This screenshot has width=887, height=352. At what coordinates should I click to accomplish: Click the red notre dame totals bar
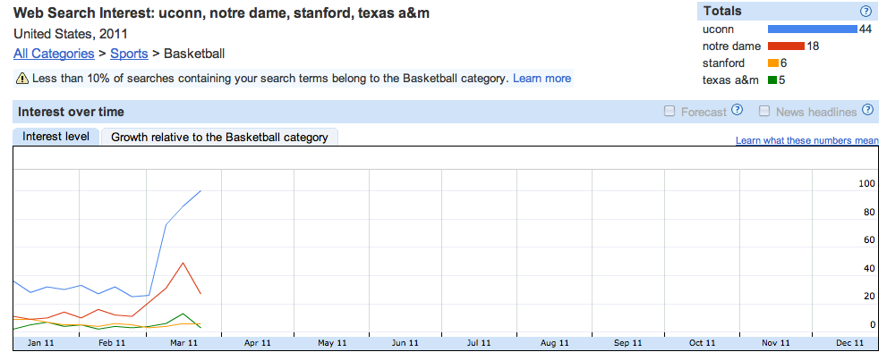tap(786, 46)
